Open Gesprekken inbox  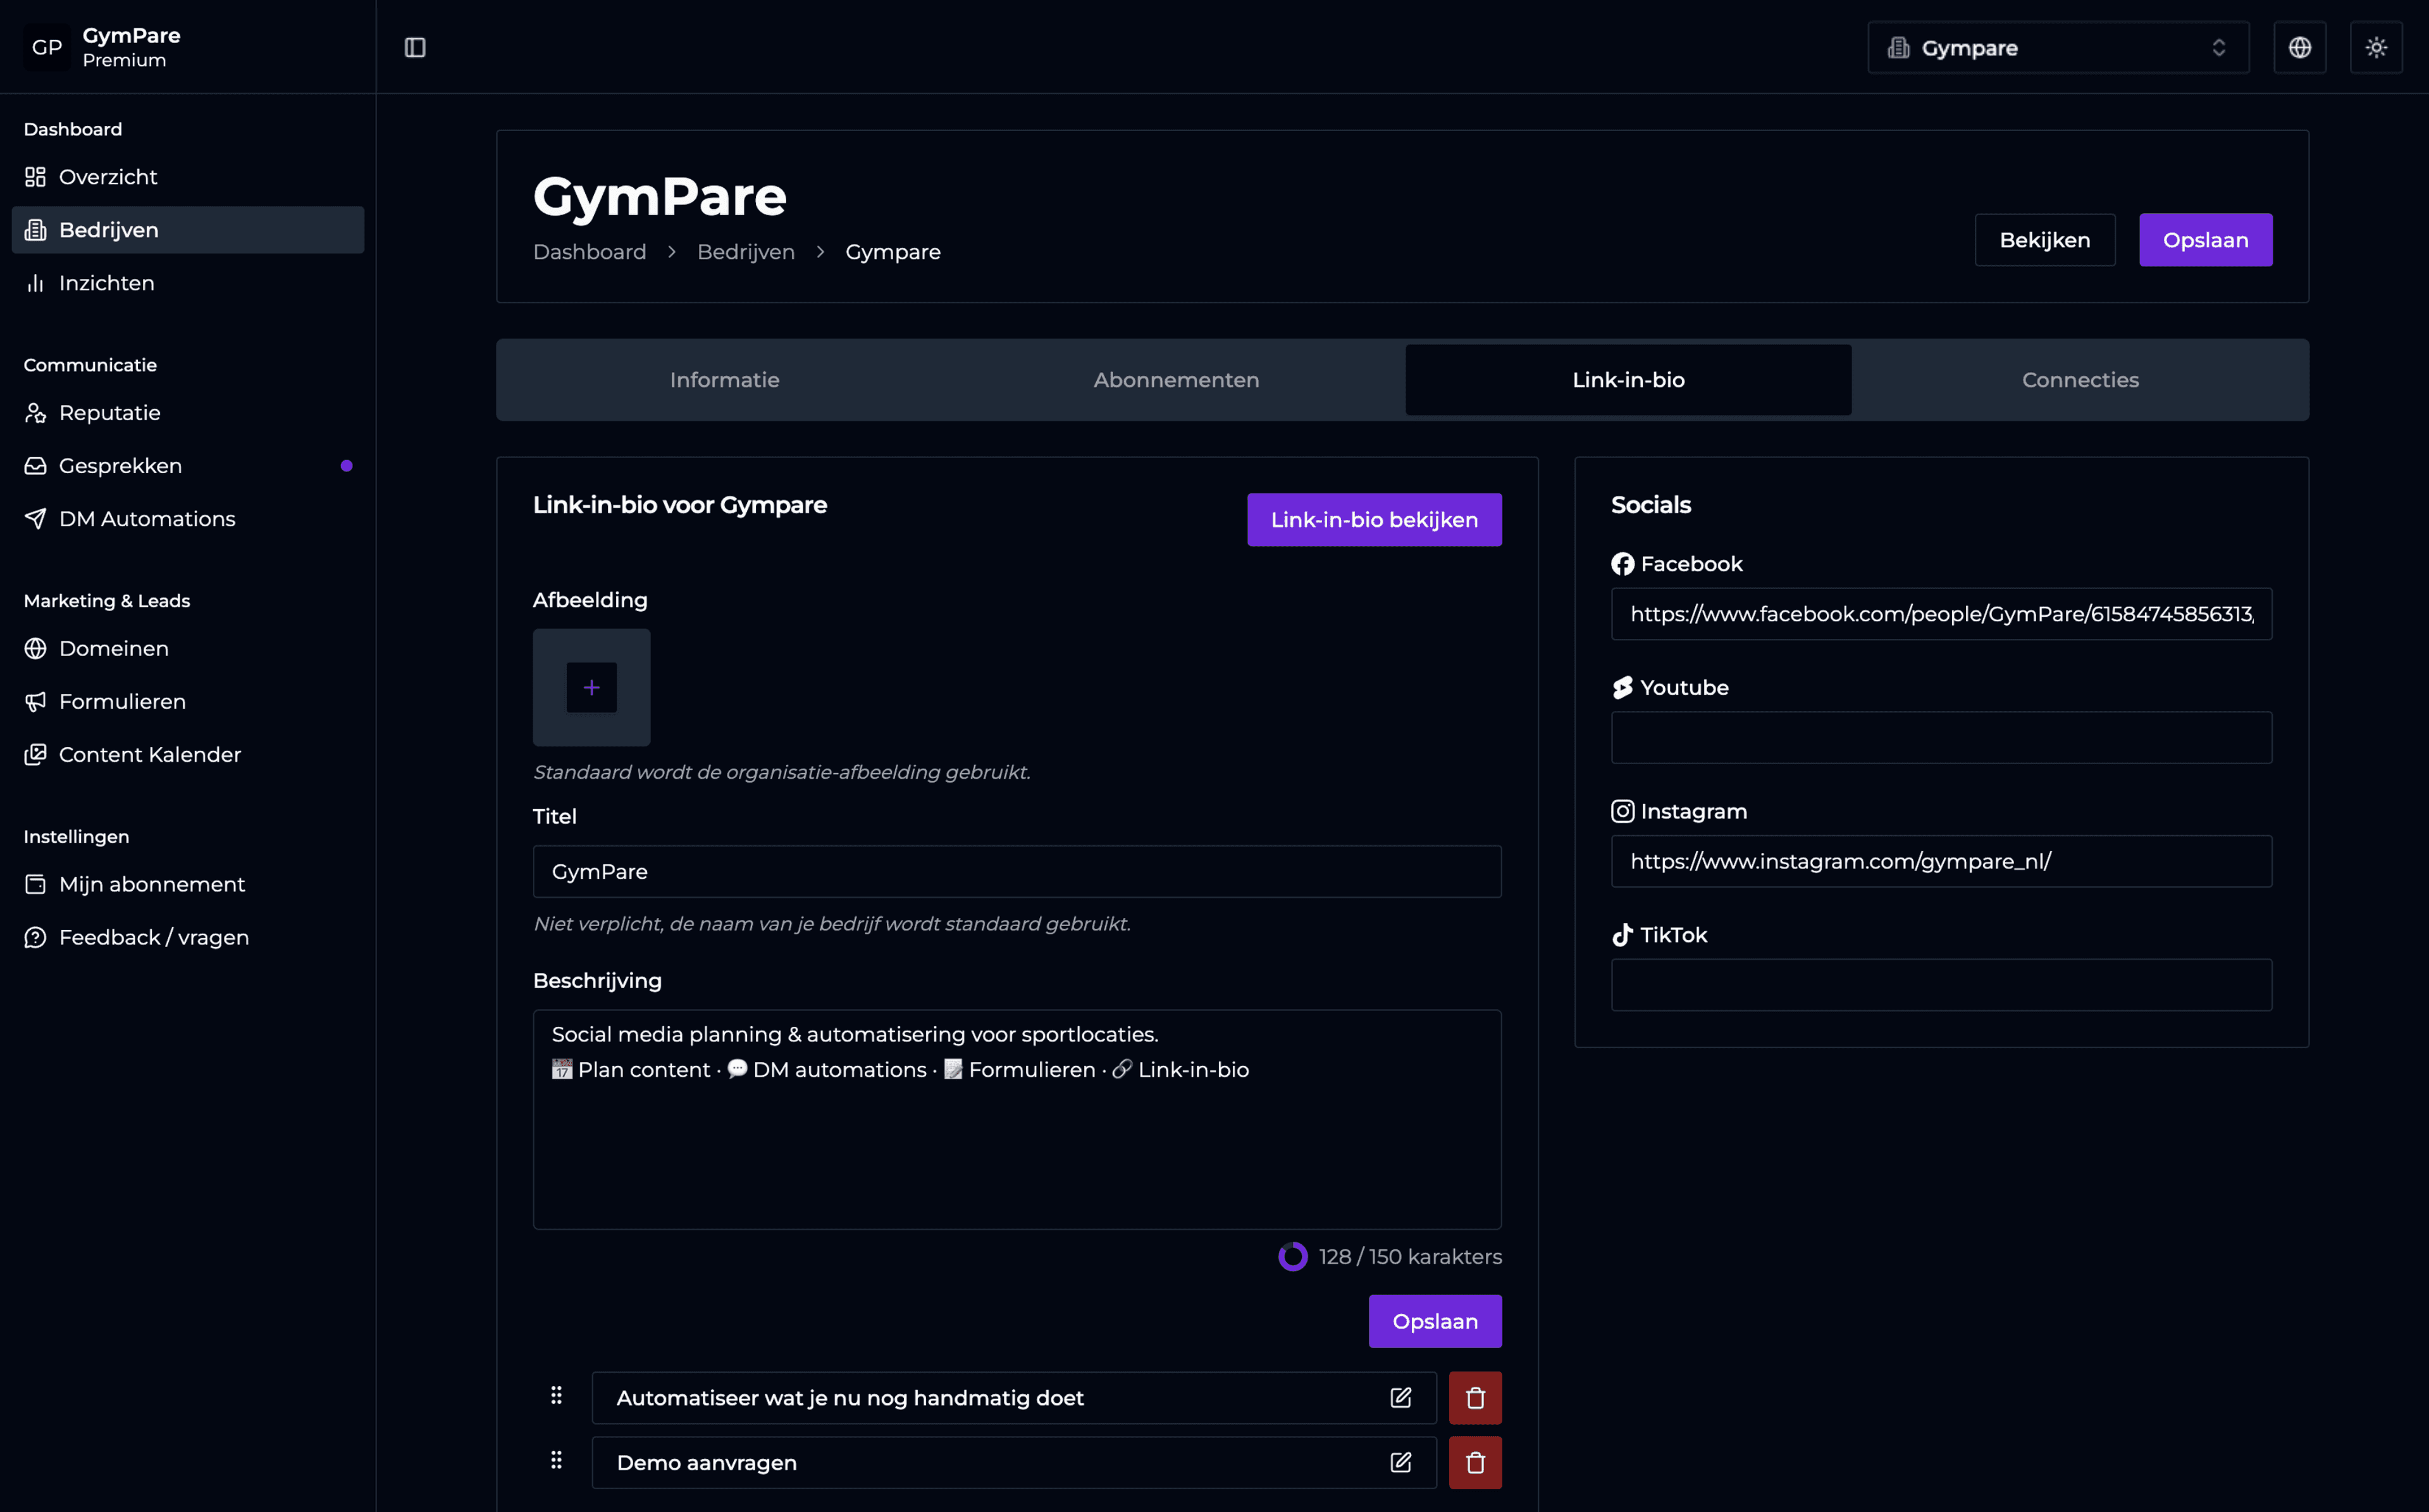(188, 466)
